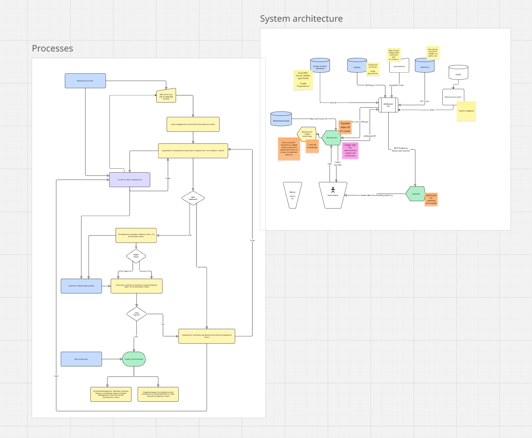Click the green Impact Demonstrated shape

click(134, 359)
